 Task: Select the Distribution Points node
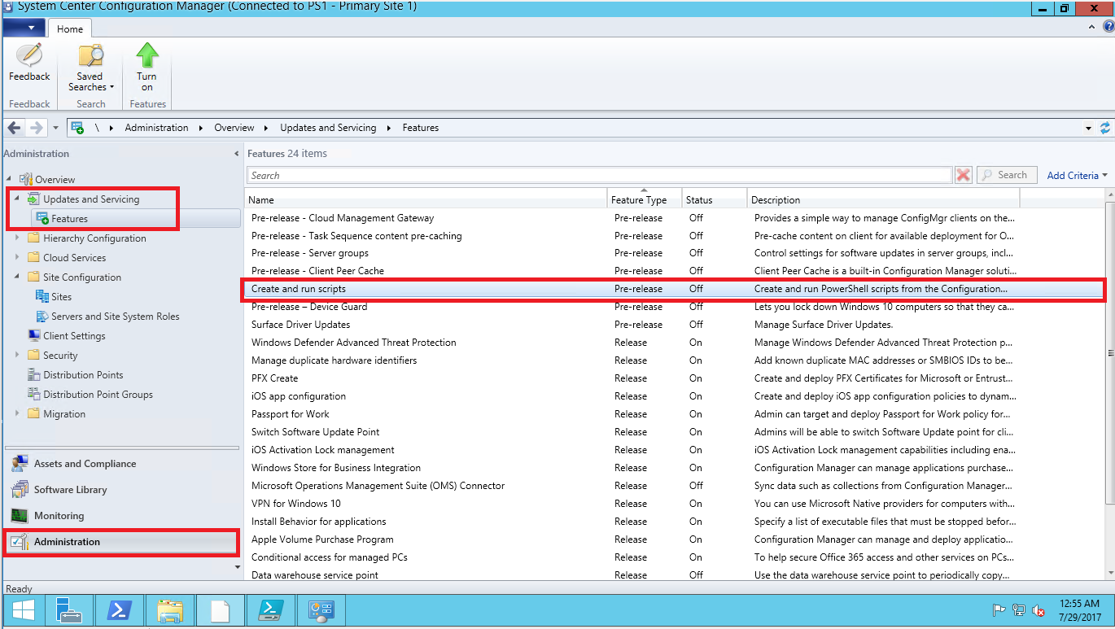(x=83, y=374)
